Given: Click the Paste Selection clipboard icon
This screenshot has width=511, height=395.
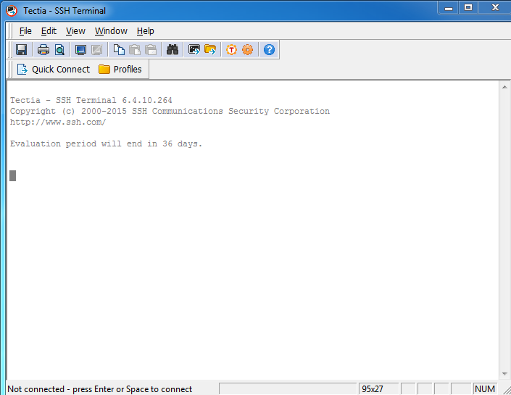Looking at the screenshot, I should point(151,50).
